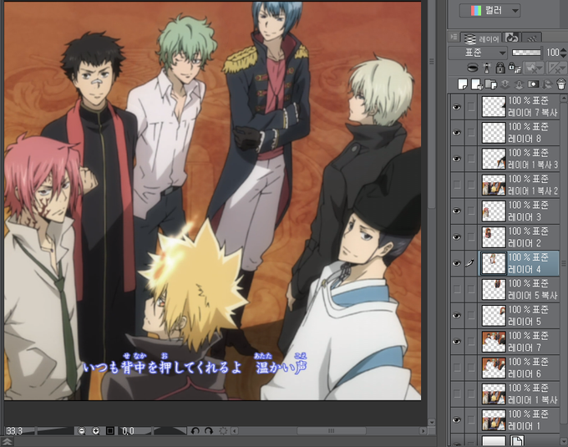Click the fit to screen icon

(x=110, y=431)
